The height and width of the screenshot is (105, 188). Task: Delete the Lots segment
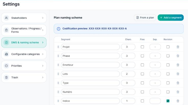click(178, 74)
